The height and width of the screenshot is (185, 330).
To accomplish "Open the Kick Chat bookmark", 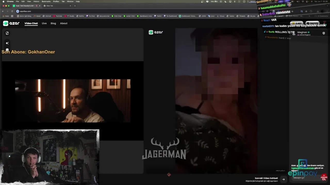I will tap(117, 16).
